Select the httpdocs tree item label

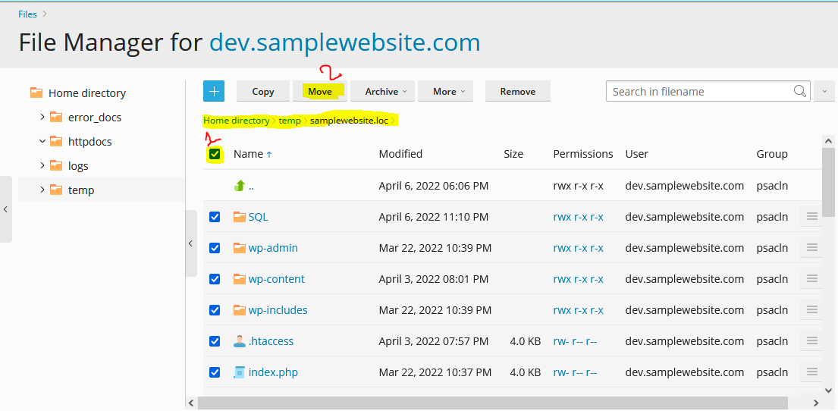89,142
